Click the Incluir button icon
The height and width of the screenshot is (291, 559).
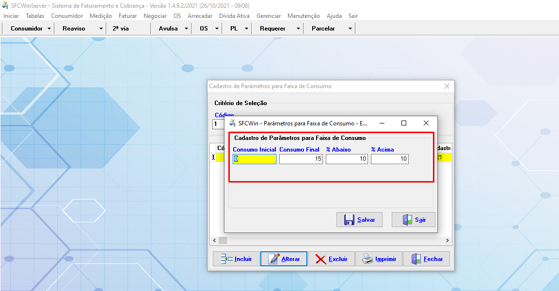click(x=226, y=259)
